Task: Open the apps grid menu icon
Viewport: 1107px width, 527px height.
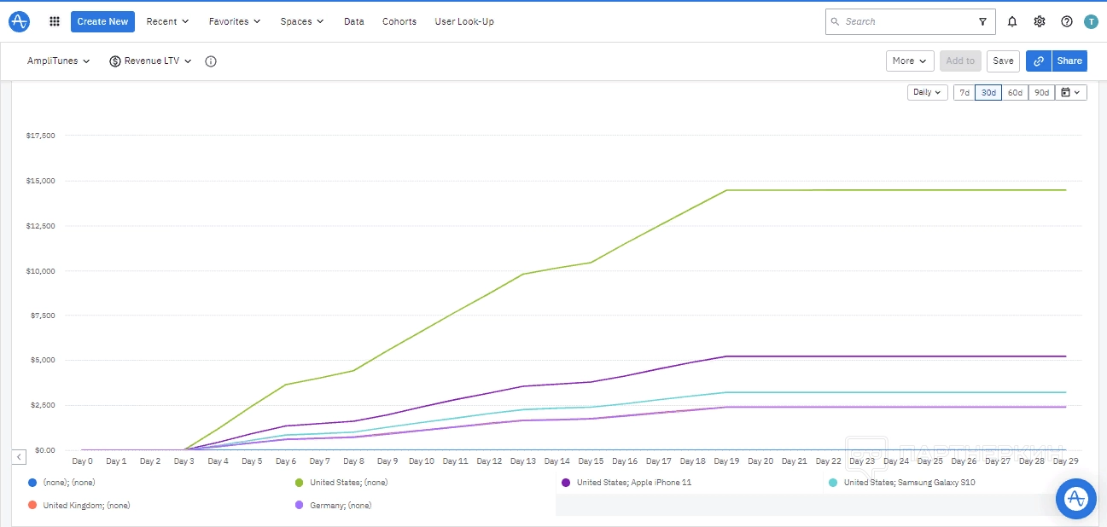Action: 55,21
